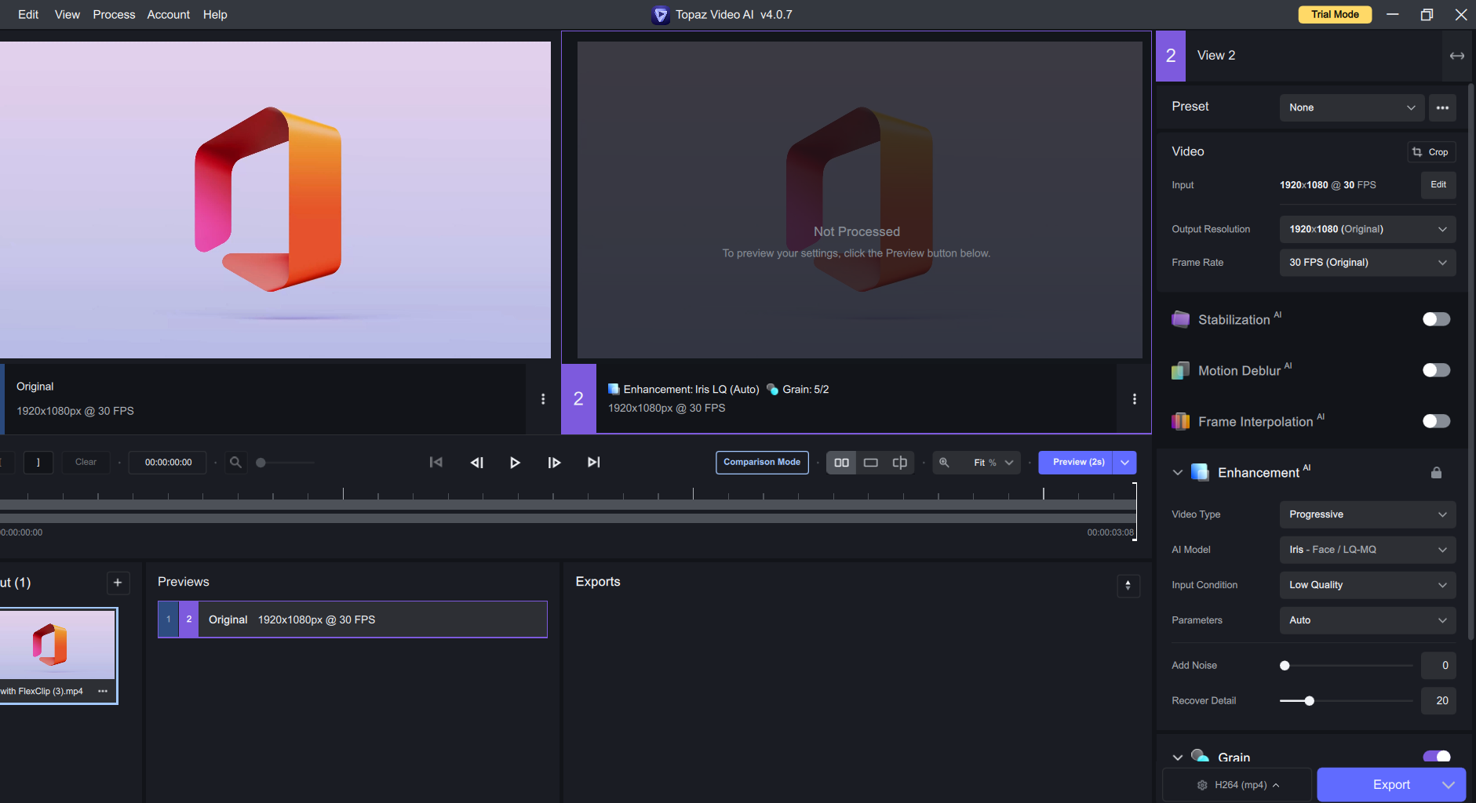Enable the Frame Interpolation toggle
The image size is (1476, 803).
click(x=1436, y=421)
